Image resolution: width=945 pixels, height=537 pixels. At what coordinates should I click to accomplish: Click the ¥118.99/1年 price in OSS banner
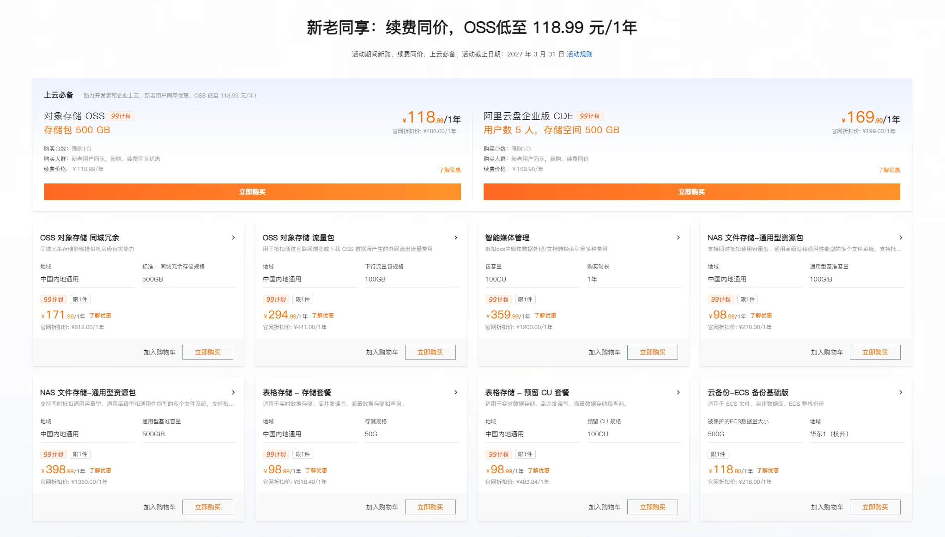click(x=431, y=117)
